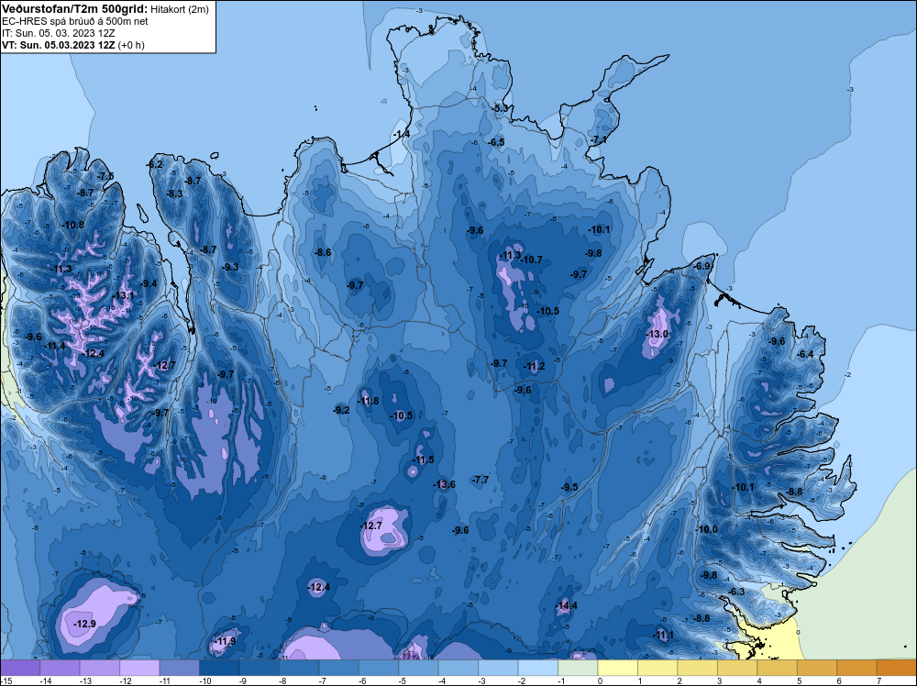The width and height of the screenshot is (917, 686).
Task: Click the -13.1 temperature label
Action: (x=123, y=295)
